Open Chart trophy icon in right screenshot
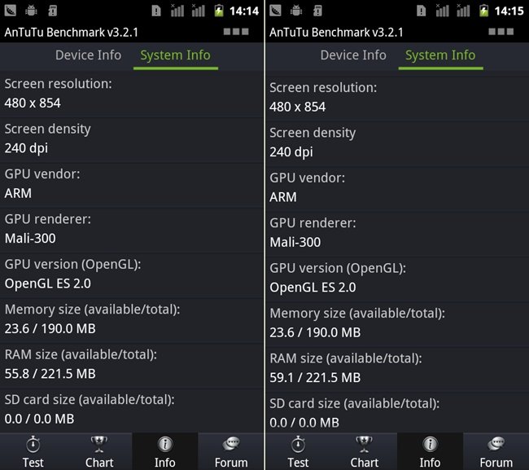 tap(365, 445)
